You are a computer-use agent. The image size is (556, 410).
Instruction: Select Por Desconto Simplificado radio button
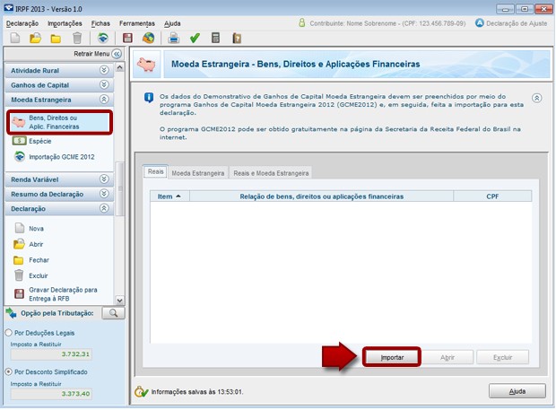[8, 371]
